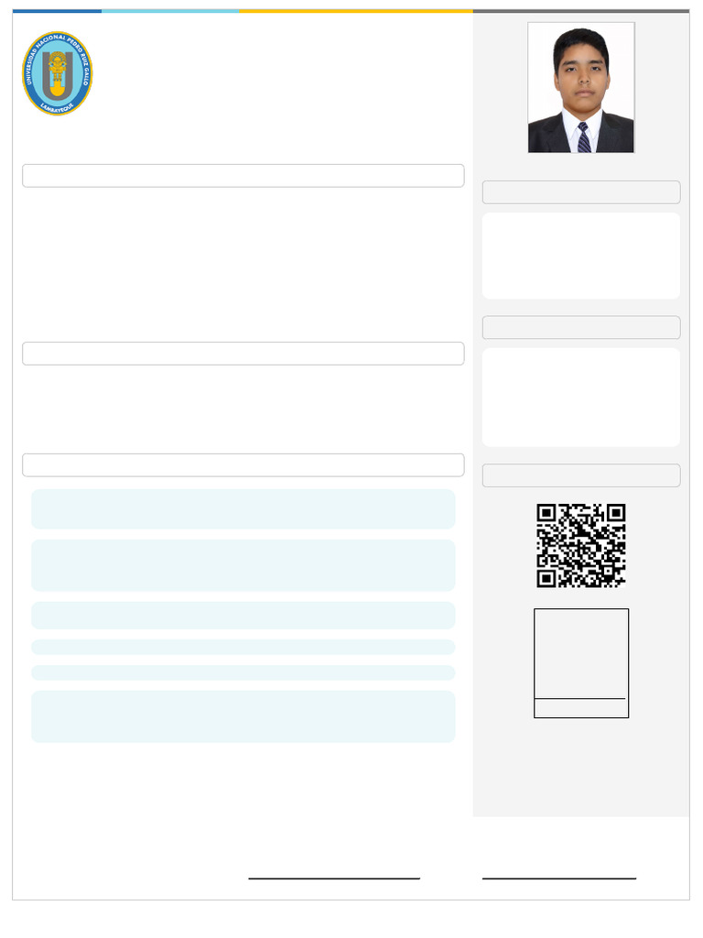Click the blank sidebar header above the QR code
Image resolution: width=703 pixels, height=938 pixels.
(x=581, y=475)
